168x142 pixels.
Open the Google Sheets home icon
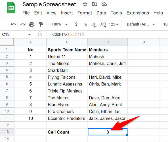coord(11,8)
